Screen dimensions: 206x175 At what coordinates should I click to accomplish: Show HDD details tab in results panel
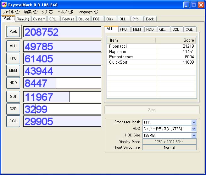tap(151, 29)
